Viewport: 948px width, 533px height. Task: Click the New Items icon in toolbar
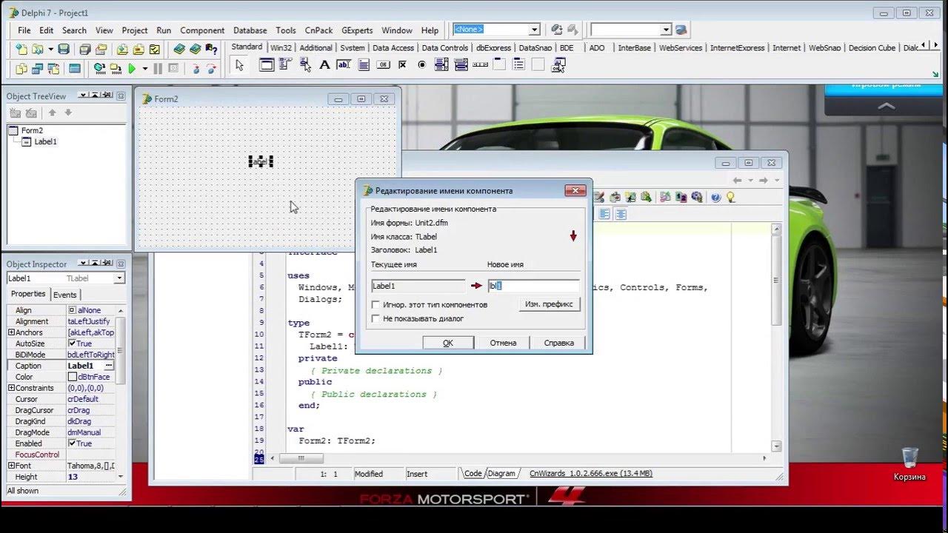(21, 50)
